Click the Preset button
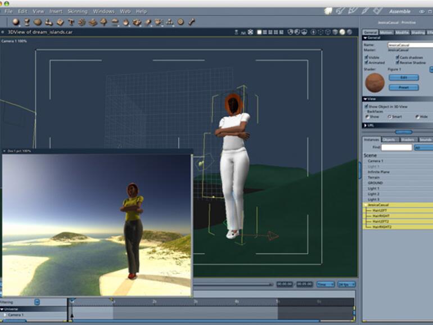The width and height of the screenshot is (433, 325). coord(403,87)
